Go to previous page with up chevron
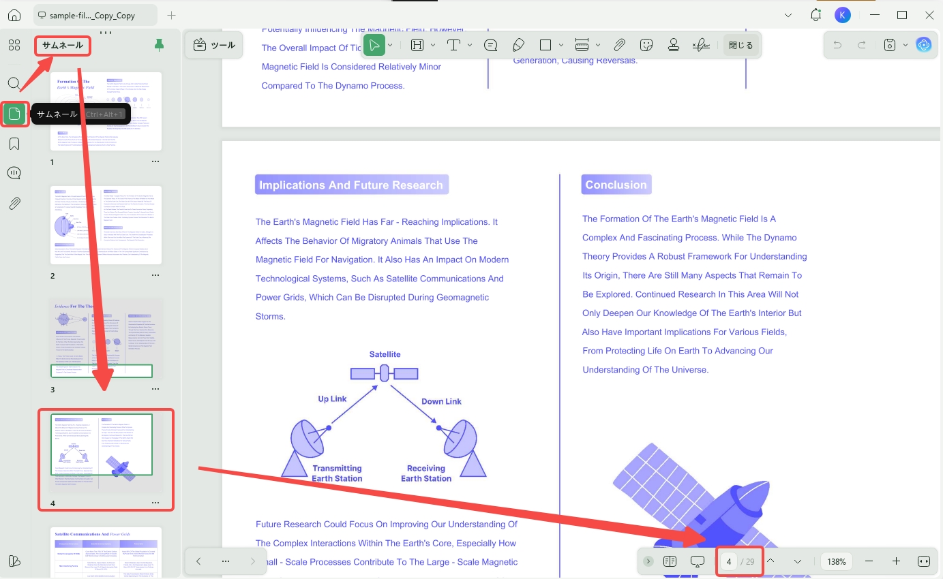Viewport: 943px width, 579px height. pyautogui.click(x=770, y=561)
